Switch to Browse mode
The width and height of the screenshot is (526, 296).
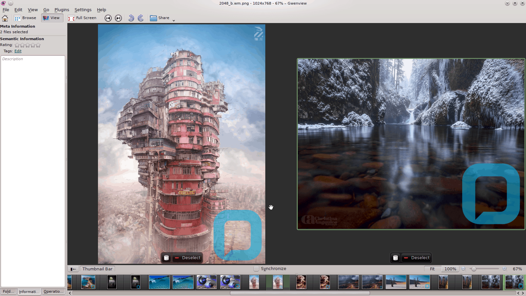coord(25,18)
